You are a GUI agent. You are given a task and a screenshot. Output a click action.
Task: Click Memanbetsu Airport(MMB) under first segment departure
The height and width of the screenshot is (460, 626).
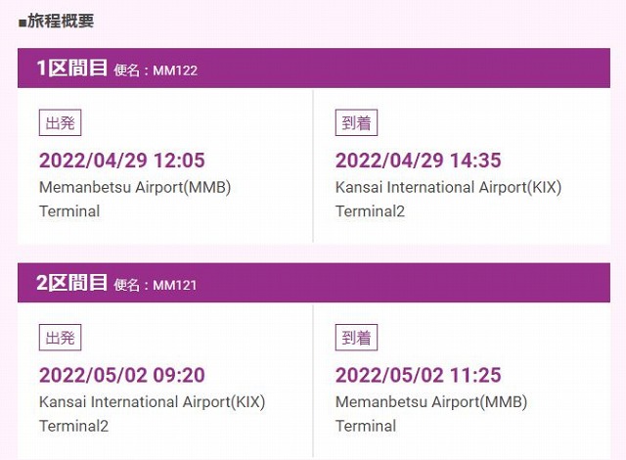[x=135, y=187]
